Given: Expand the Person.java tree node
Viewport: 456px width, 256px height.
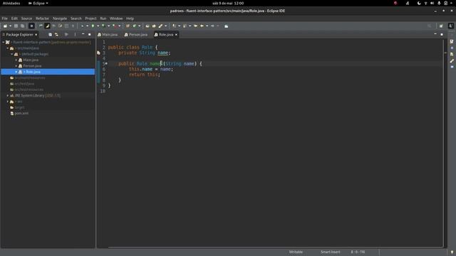Looking at the screenshot, I should [x=16, y=66].
